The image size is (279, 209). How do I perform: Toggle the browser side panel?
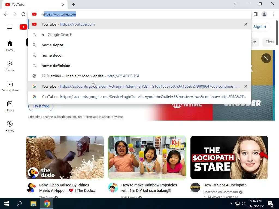click(256, 14)
